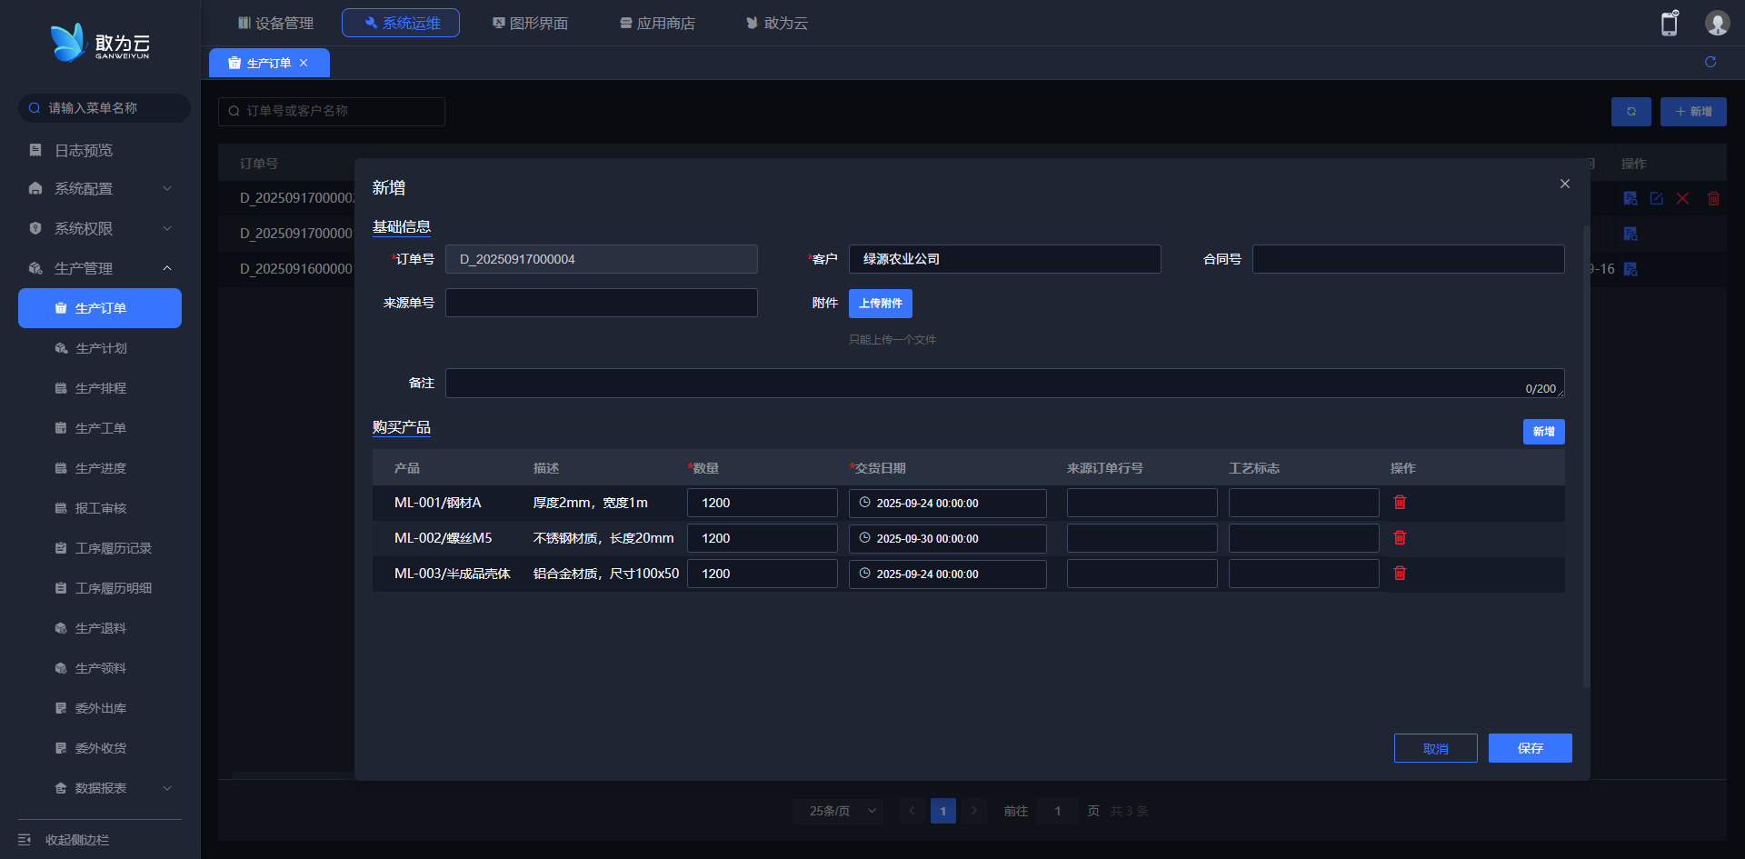The width and height of the screenshot is (1745, 859).
Task: Delete the ML-003/半成品壳体 product row
Action: click(1400, 574)
